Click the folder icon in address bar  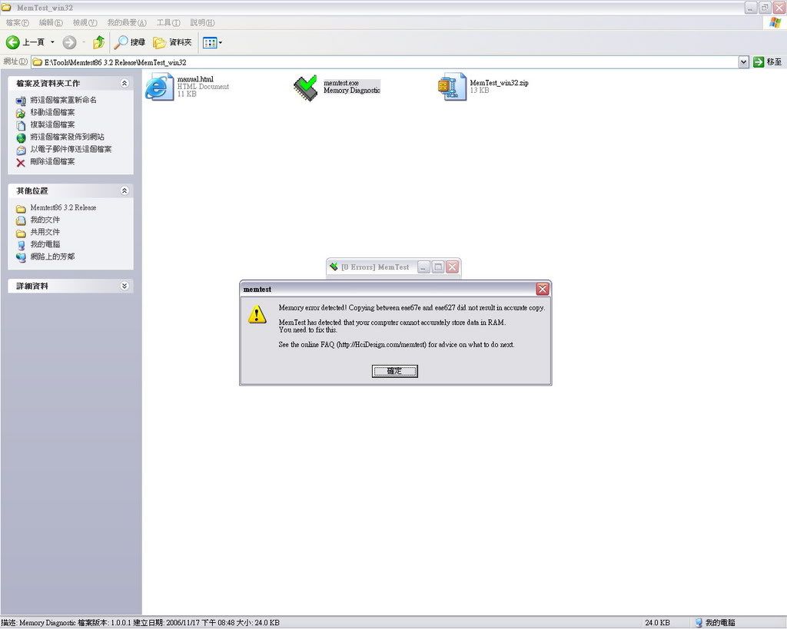point(37,62)
